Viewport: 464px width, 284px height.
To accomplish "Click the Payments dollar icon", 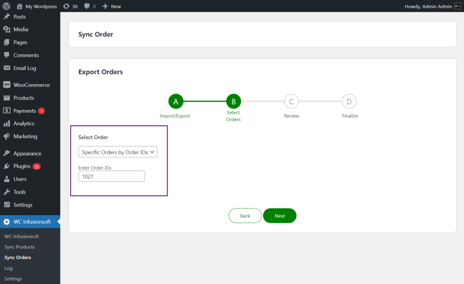I will point(7,110).
